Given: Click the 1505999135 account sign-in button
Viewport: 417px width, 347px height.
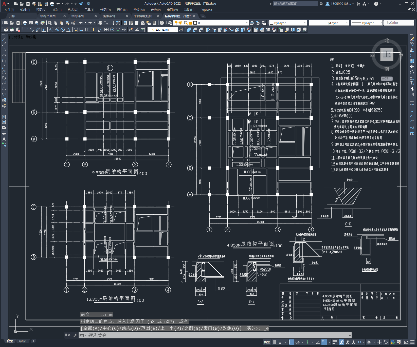Looking at the screenshot, I should tap(339, 4).
